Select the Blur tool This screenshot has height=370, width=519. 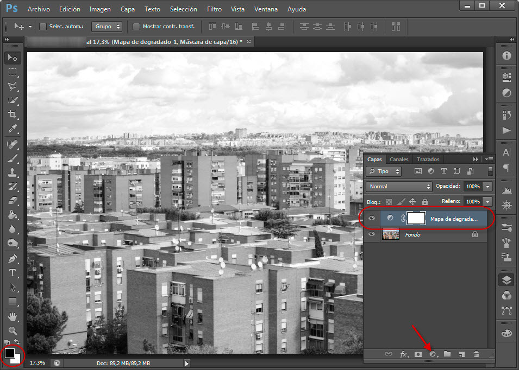coord(12,229)
